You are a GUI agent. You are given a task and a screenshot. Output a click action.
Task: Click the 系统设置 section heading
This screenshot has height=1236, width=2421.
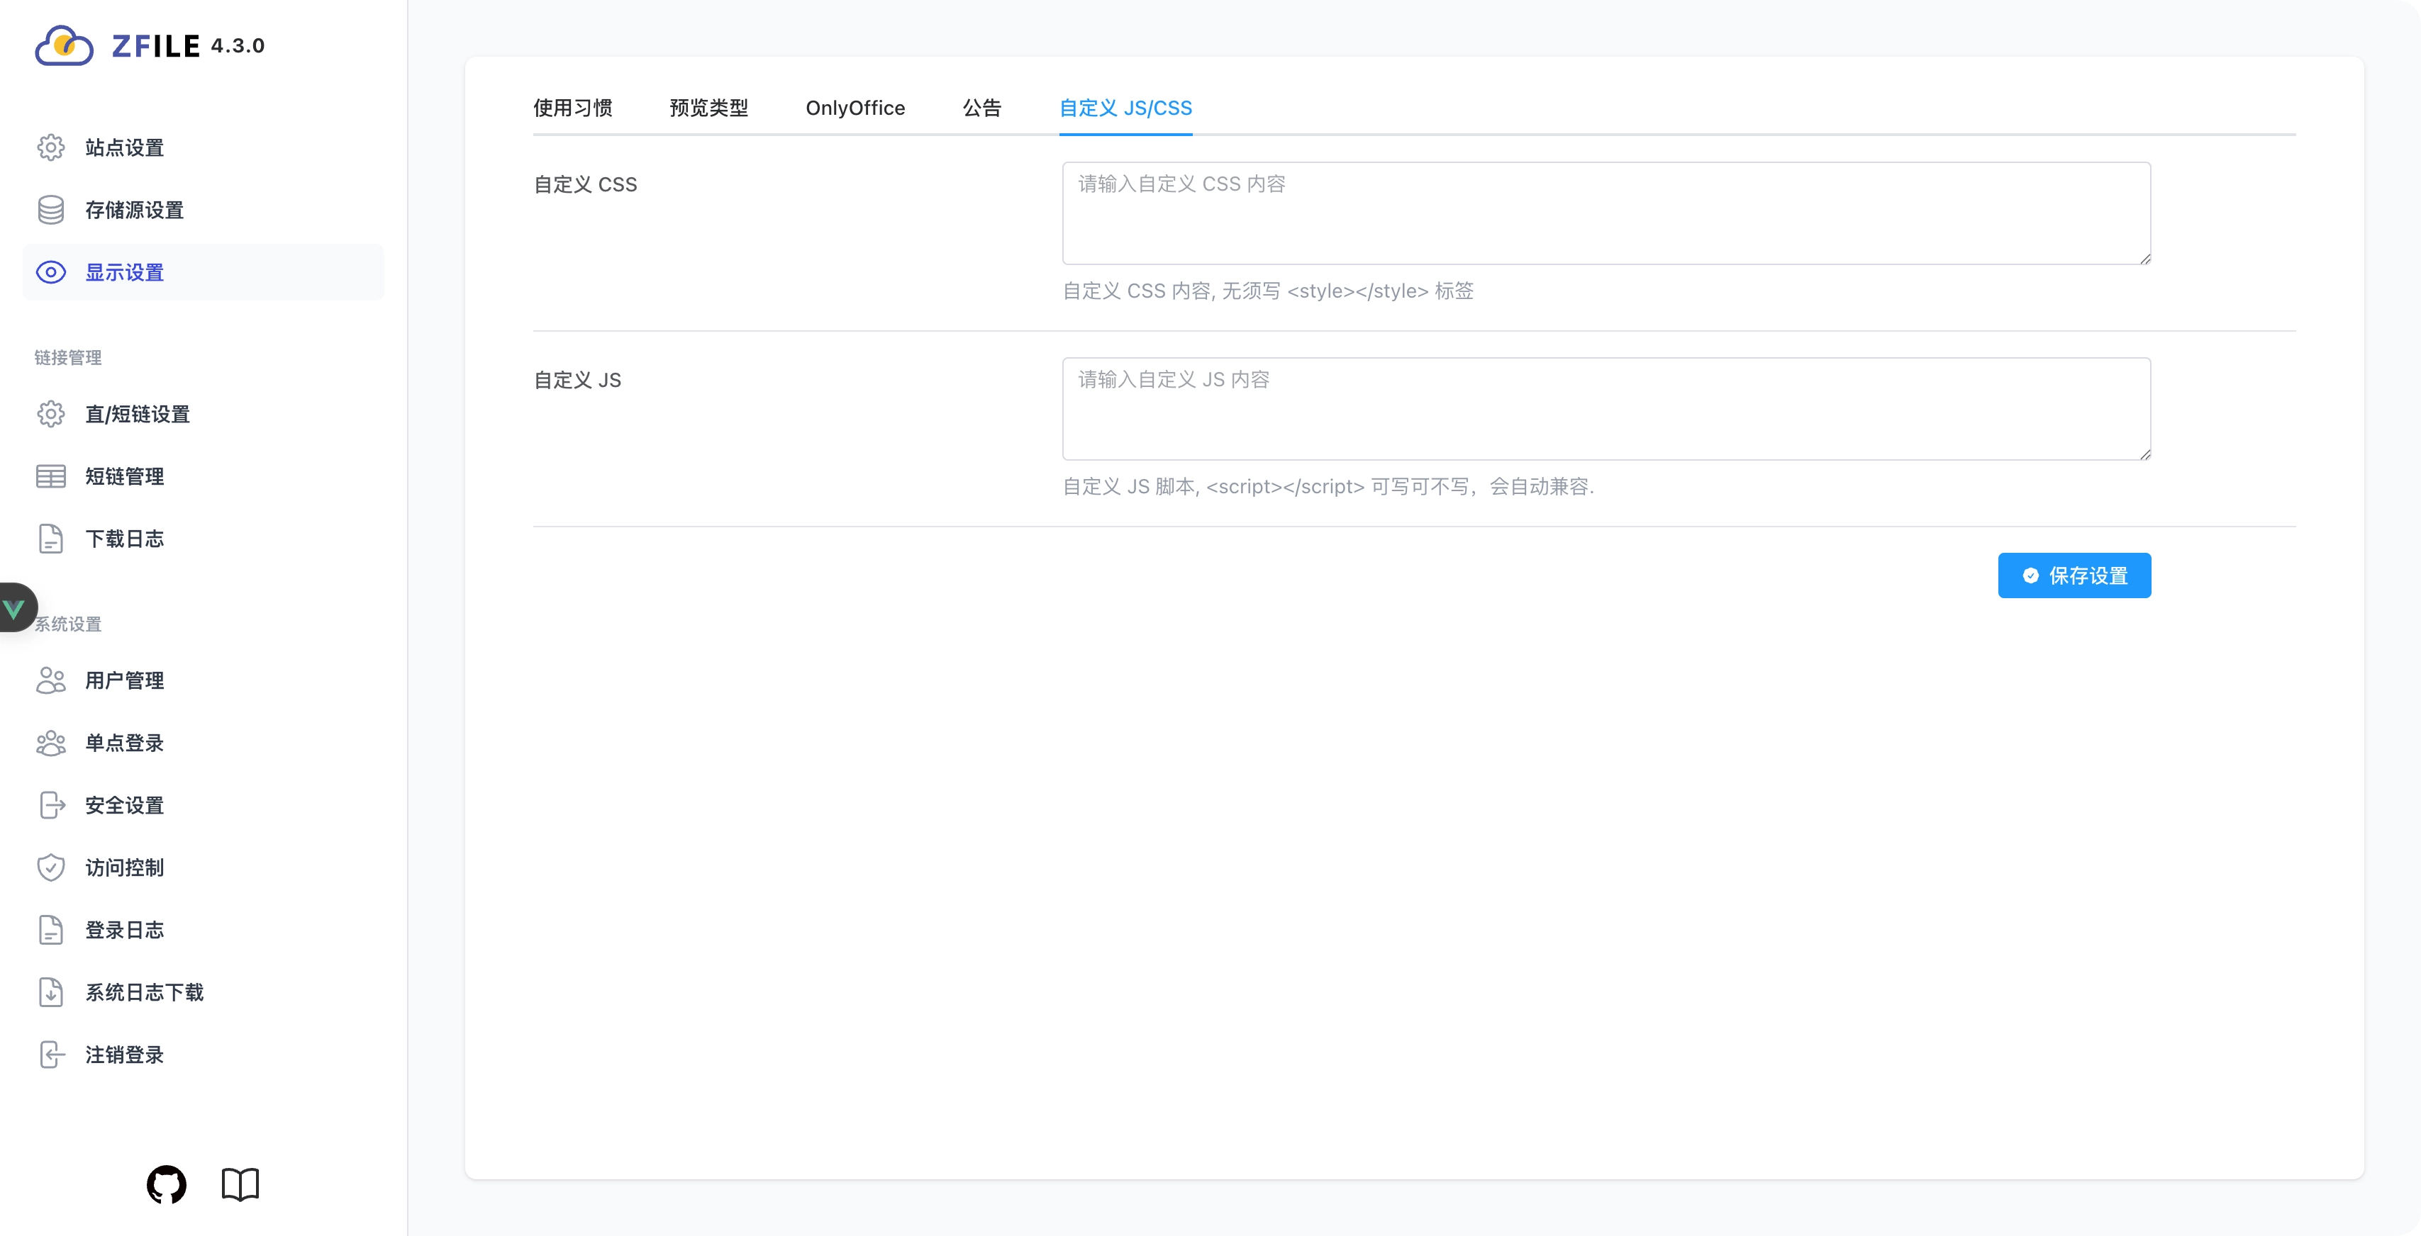click(x=69, y=624)
